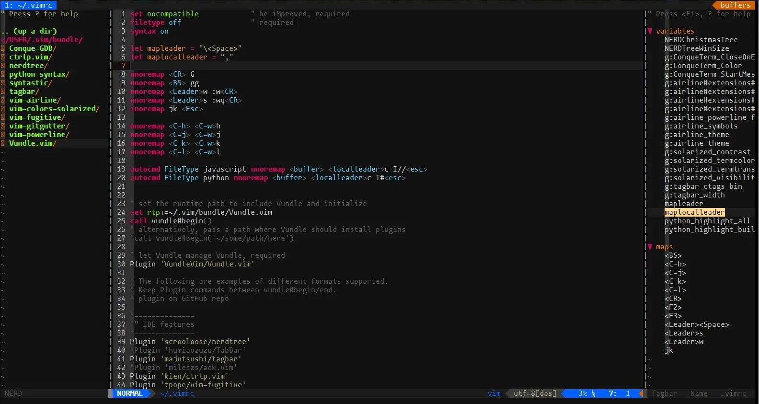Open the tagbar/ directory in NERDTree
This screenshot has height=404, width=759.
pos(24,92)
